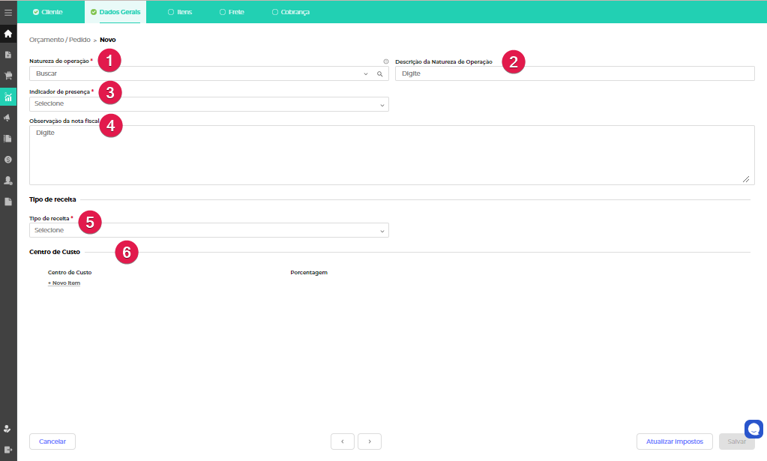The image size is (767, 461).
Task: Open the Indicador de presença dropdown
Action: 208,104
